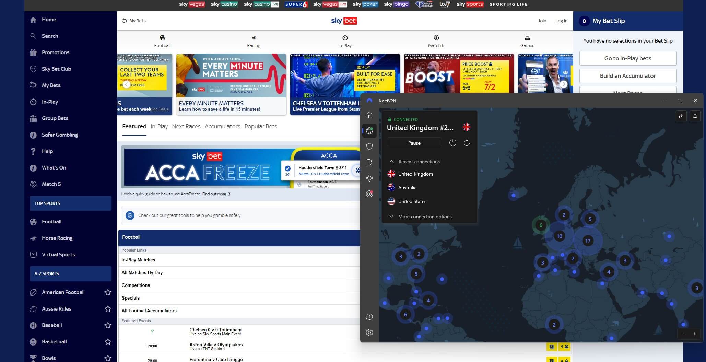Open Safer Gambling in the sidebar
This screenshot has height=362, width=706.
click(x=60, y=135)
